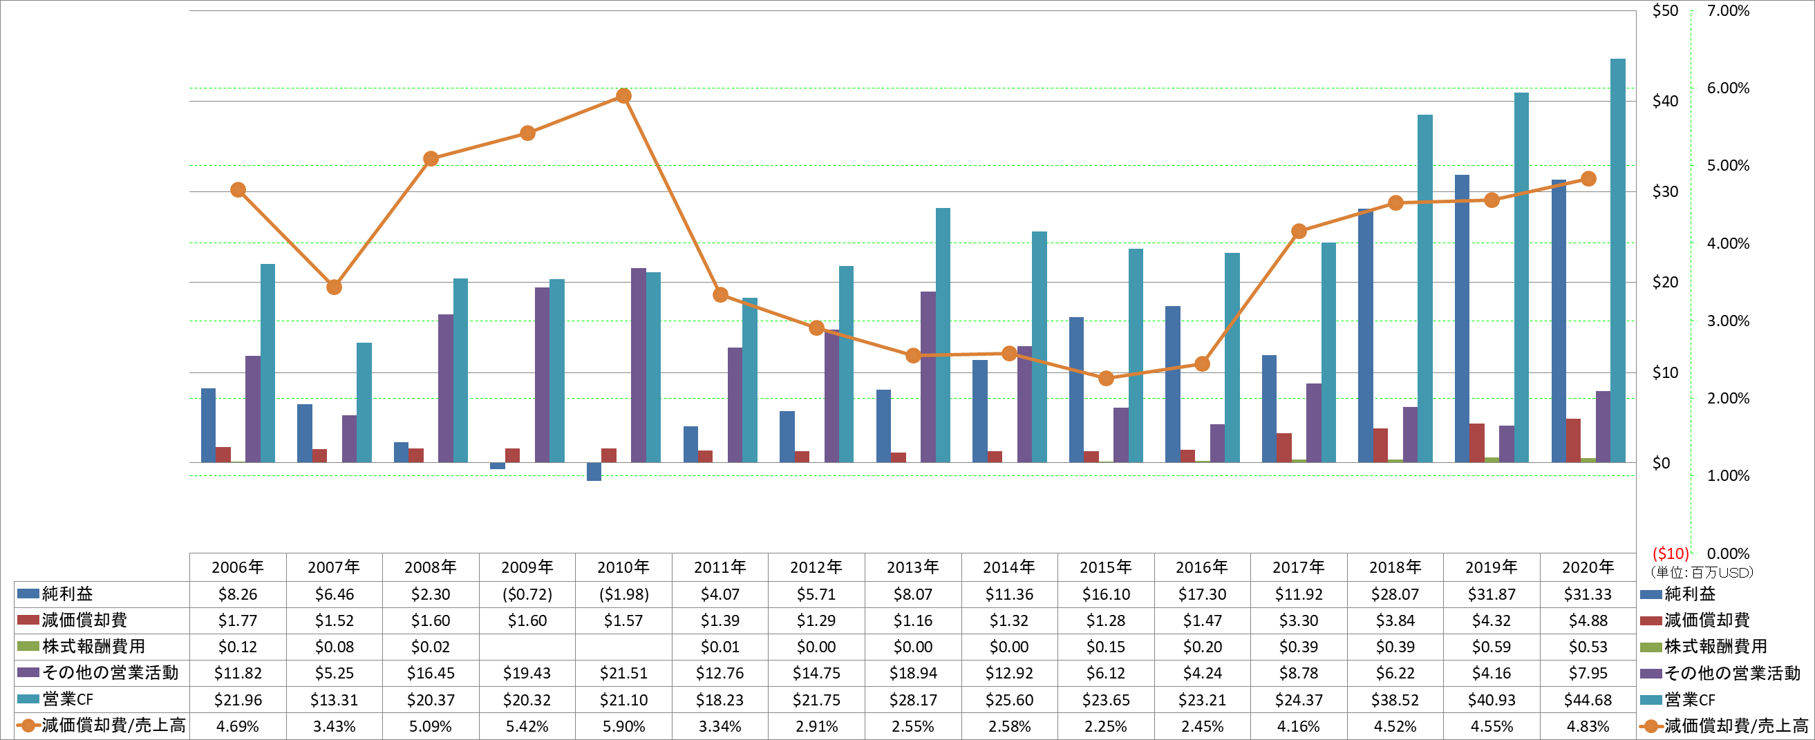Viewport: 1815px width, 740px height.
Task: Click the 7.00% secondary axis label
Action: pyautogui.click(x=1728, y=10)
